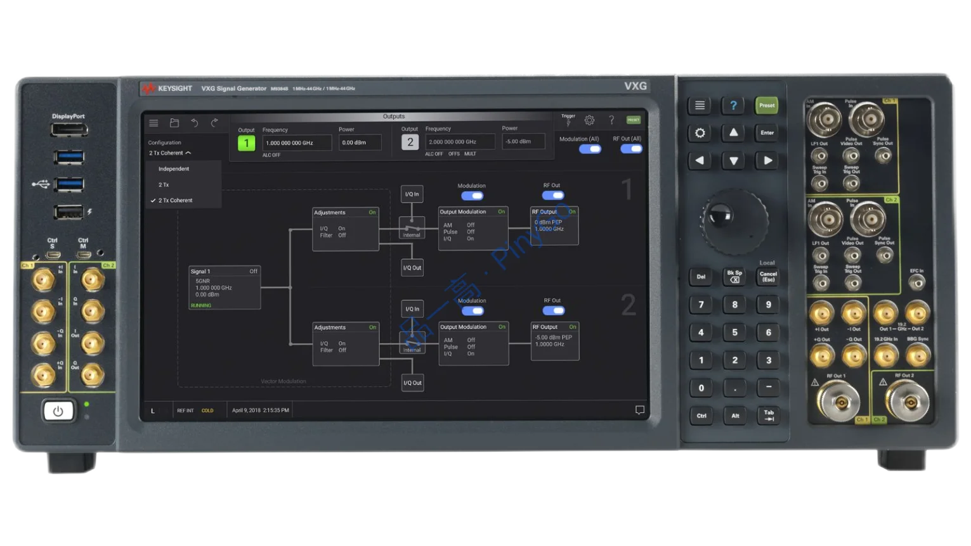Open channel 2 RF Output -5.00 dBm PEP block
Image resolution: width=971 pixels, height=546 pixels.
(555, 341)
